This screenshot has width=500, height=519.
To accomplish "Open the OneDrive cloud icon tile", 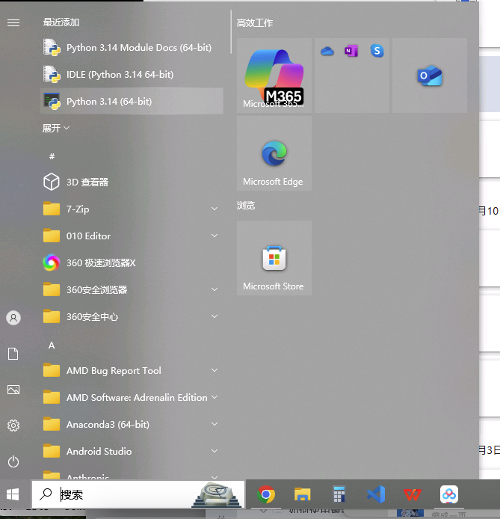I will pos(327,51).
